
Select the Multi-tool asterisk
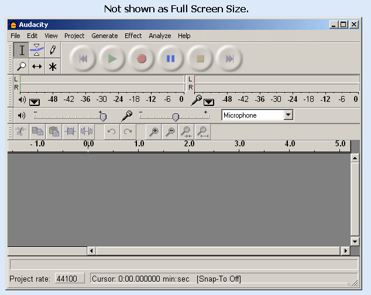[x=53, y=67]
